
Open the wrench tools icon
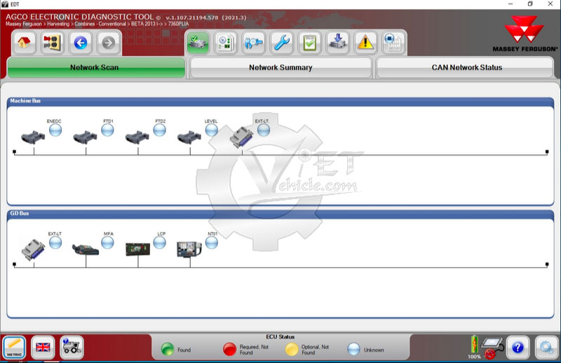pyautogui.click(x=281, y=43)
